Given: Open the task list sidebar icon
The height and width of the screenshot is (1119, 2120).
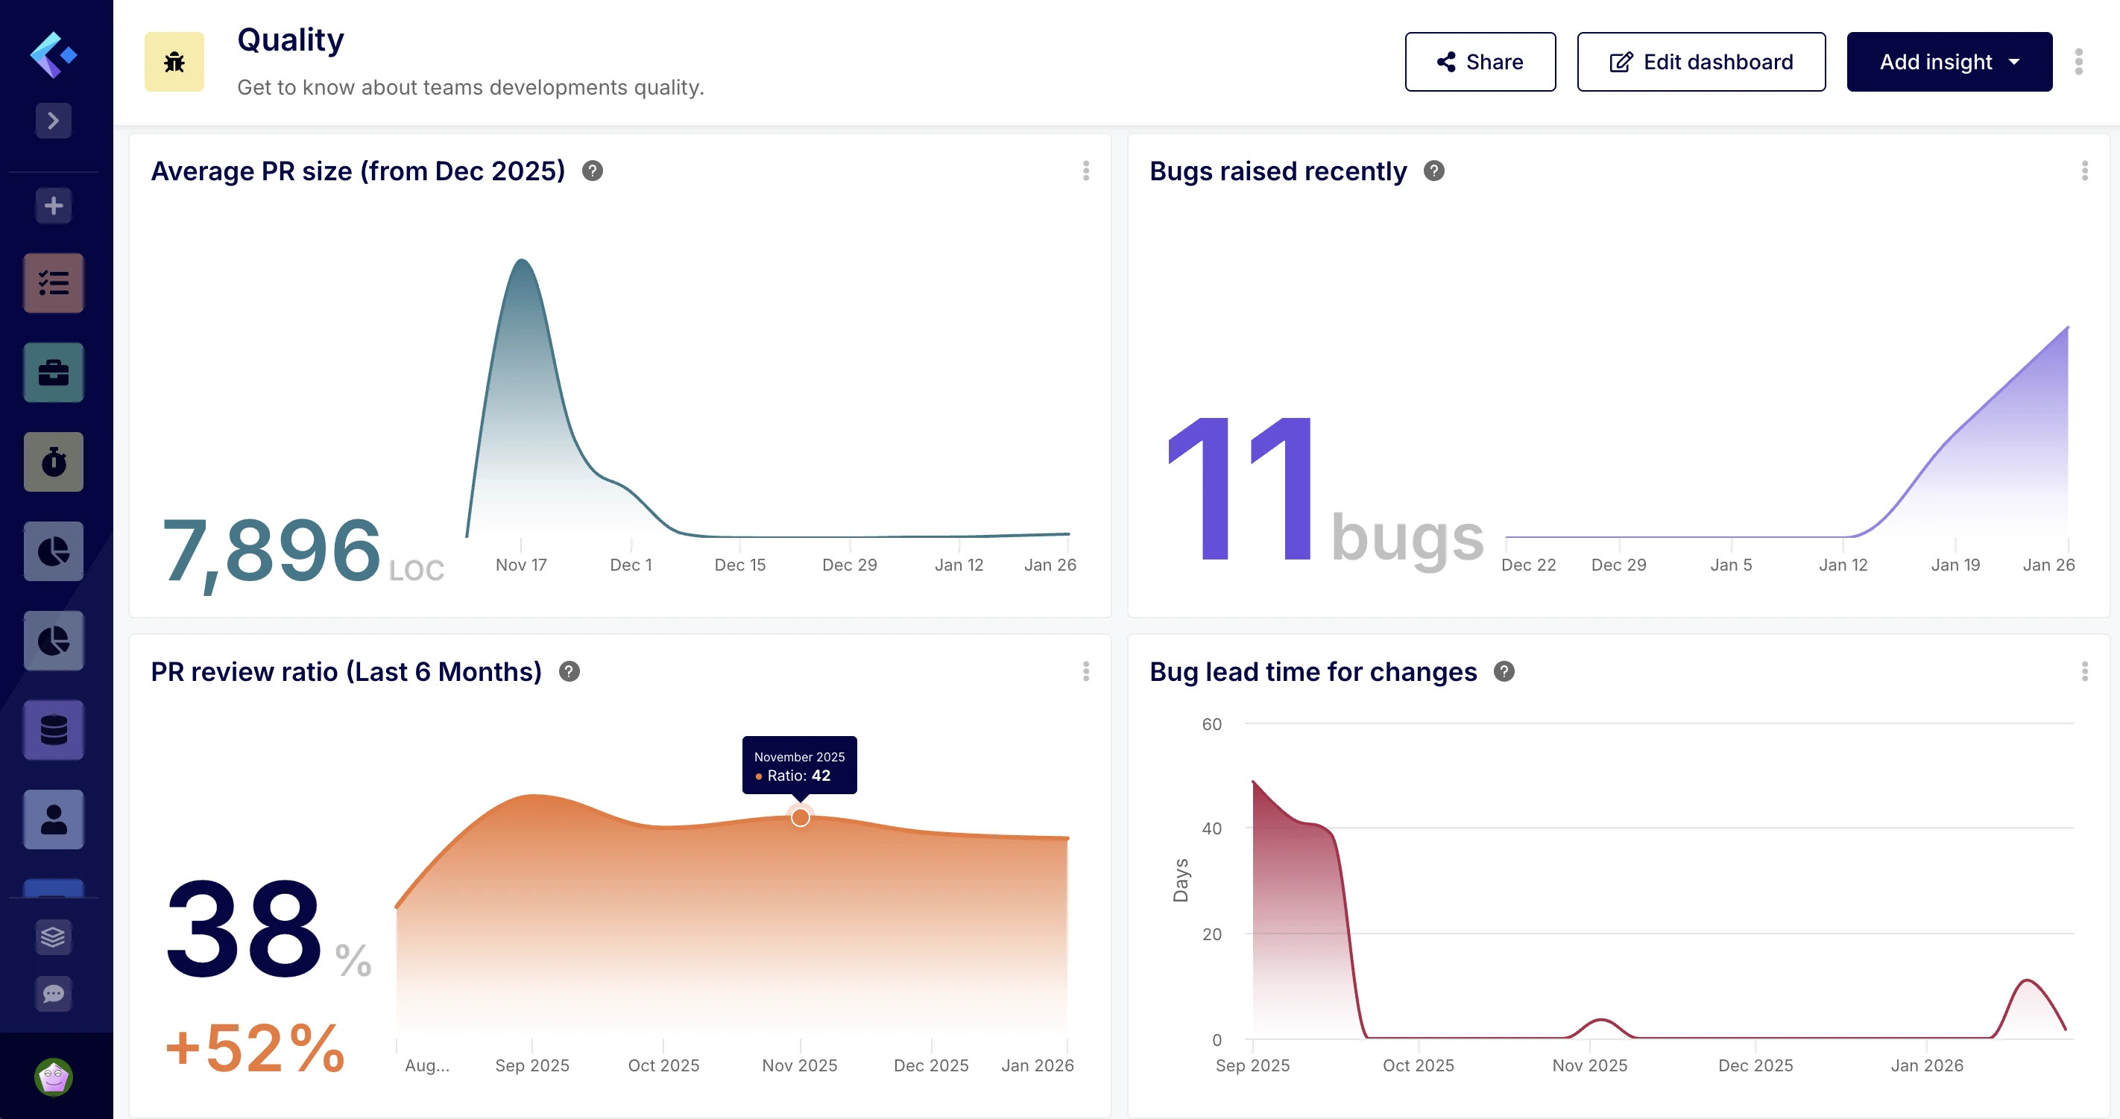Looking at the screenshot, I should (53, 282).
